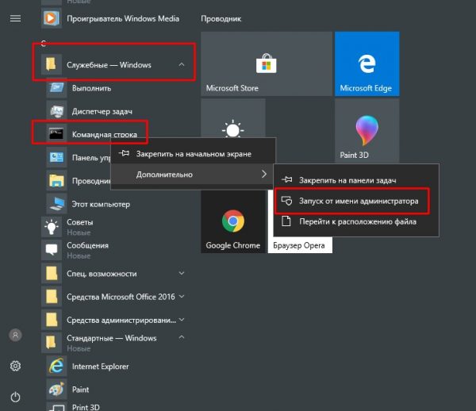Click Средства администрирования folder icon

coord(52,320)
